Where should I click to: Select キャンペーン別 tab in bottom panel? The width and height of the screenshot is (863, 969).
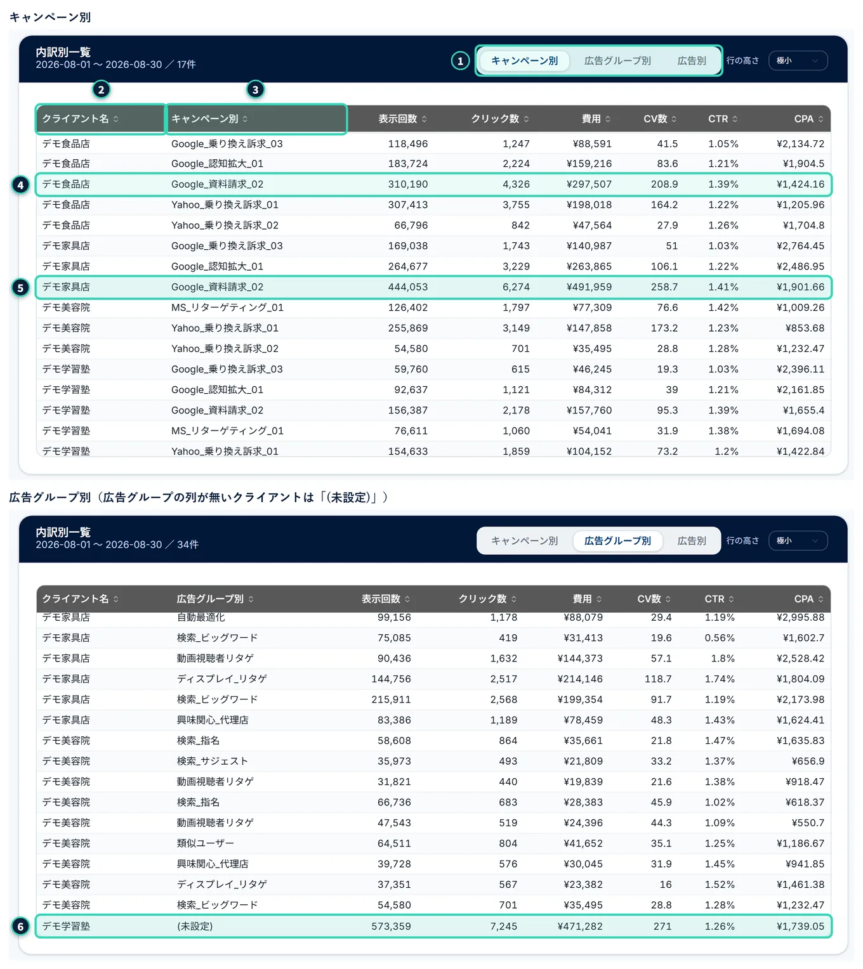coord(525,541)
